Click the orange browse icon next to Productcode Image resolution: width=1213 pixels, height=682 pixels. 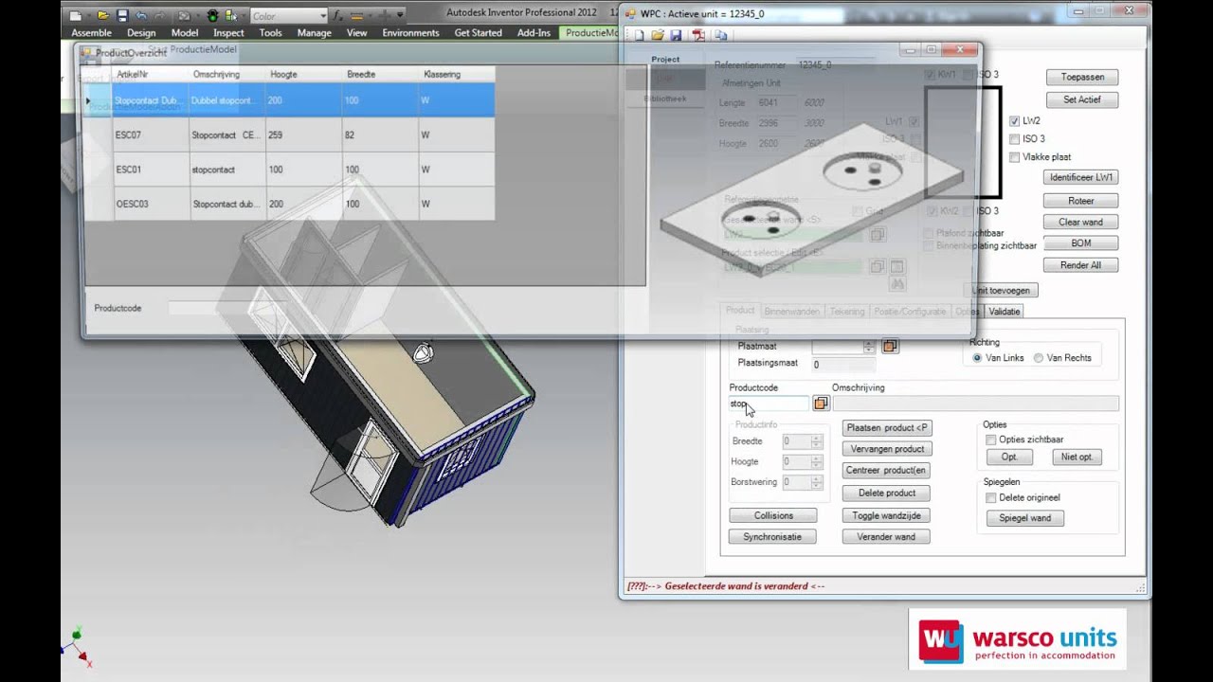click(821, 404)
